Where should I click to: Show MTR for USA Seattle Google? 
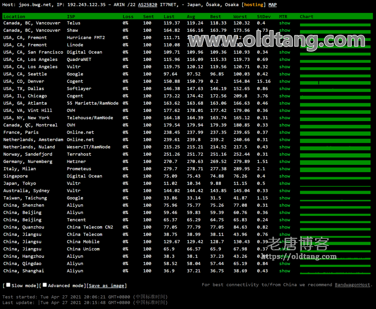tap(285, 74)
